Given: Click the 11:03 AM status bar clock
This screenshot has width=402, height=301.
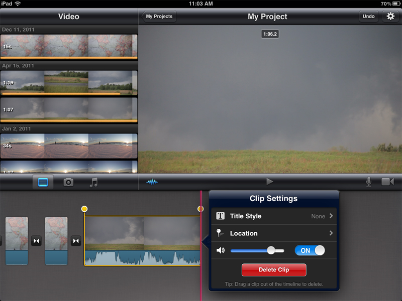Looking at the screenshot, I should [x=200, y=4].
